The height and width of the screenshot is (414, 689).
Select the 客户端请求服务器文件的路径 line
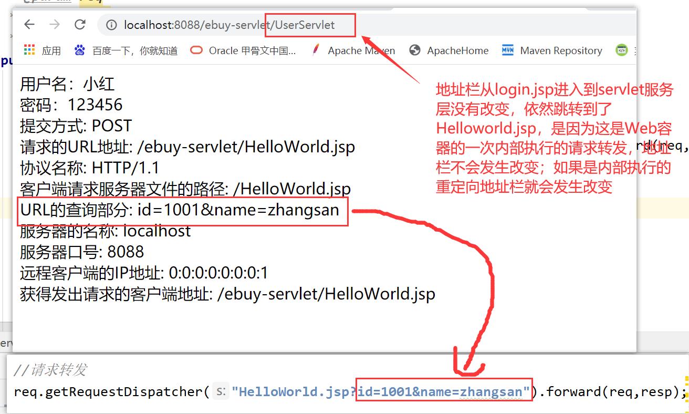click(185, 189)
